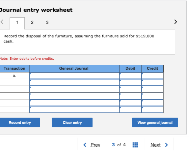Click the '3 of 4' page indicator
Image resolution: width=189 pixels, height=153 pixels.
pyautogui.click(x=119, y=145)
